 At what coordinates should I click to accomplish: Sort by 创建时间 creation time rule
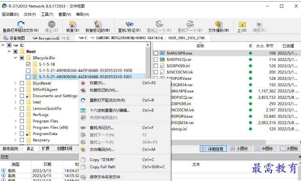[x=65, y=148]
